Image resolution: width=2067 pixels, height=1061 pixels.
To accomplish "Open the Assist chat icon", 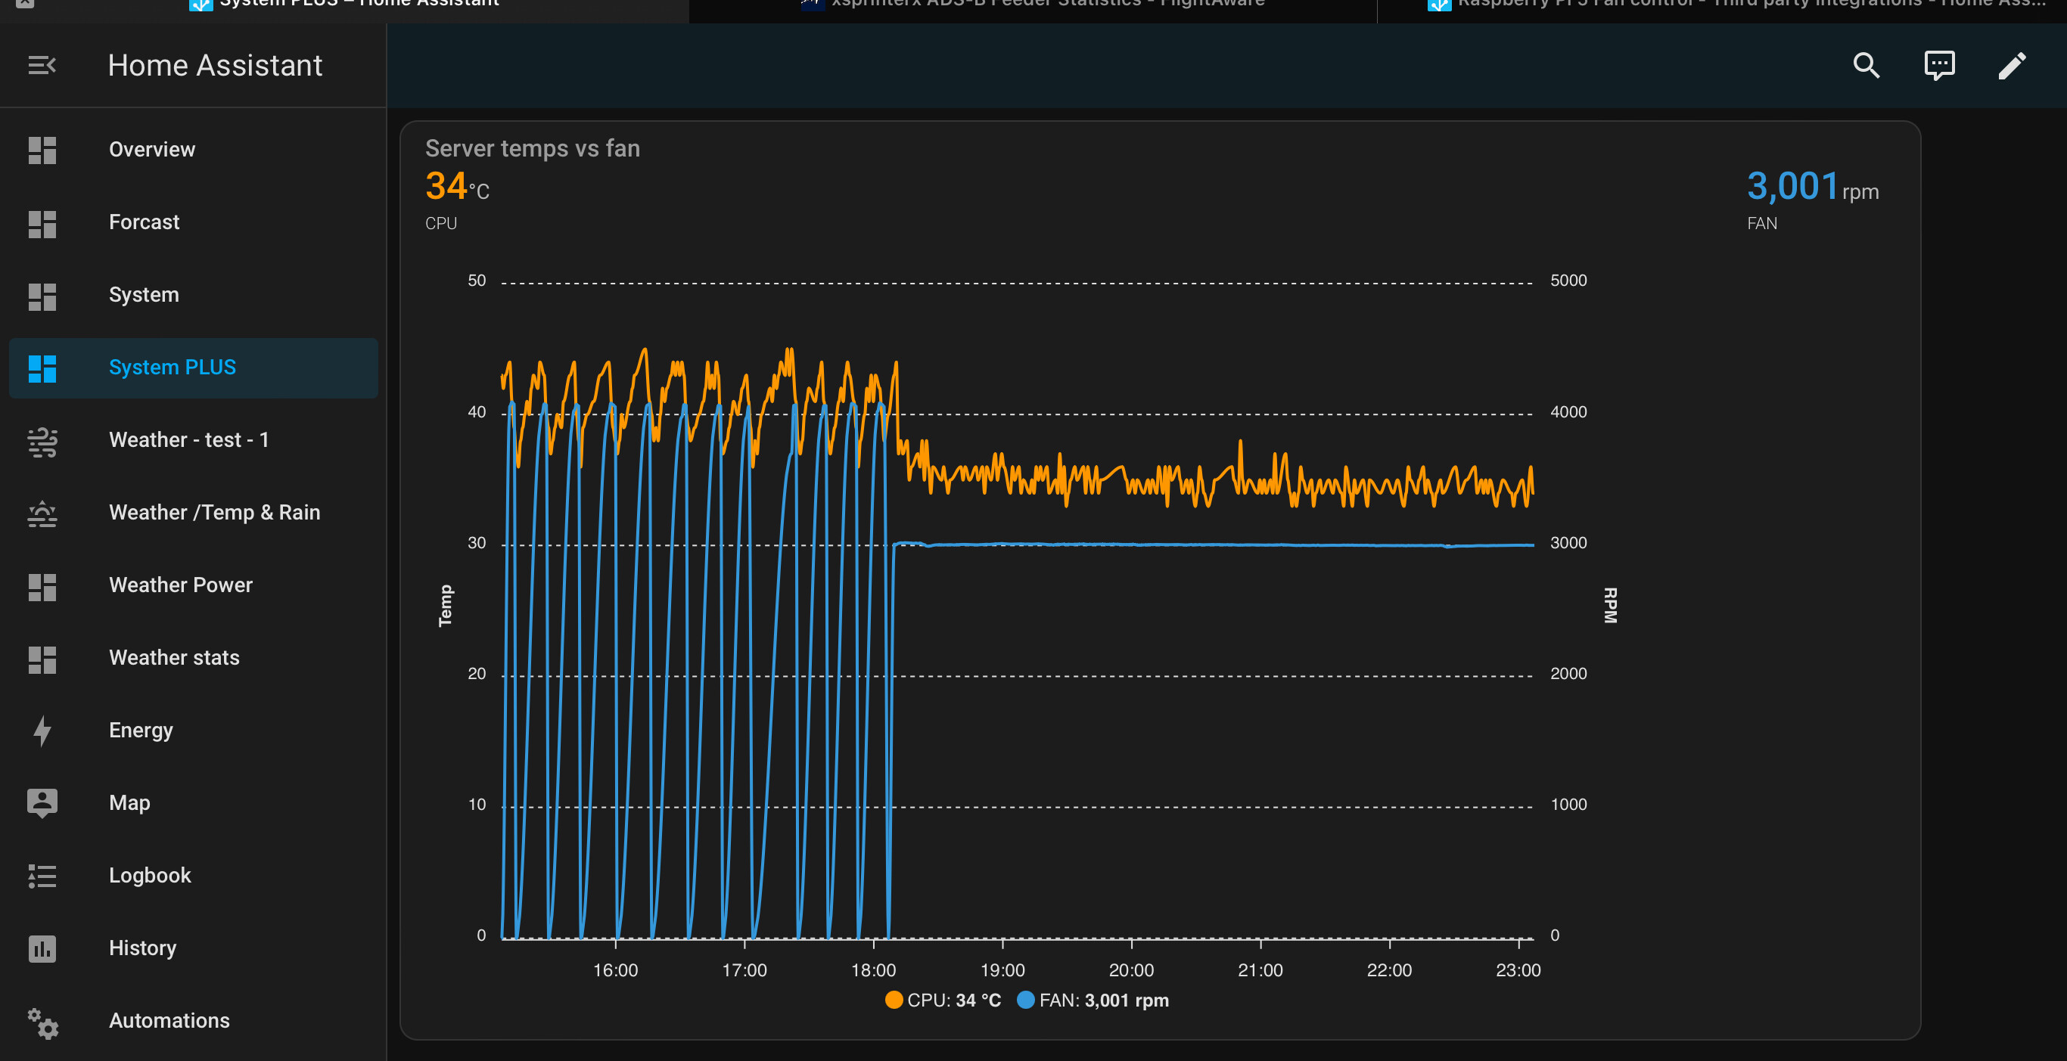I will click(x=1938, y=65).
